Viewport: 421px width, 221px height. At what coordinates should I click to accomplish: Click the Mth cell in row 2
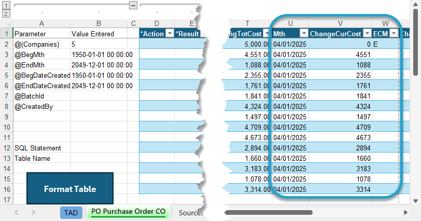pyautogui.click(x=290, y=44)
